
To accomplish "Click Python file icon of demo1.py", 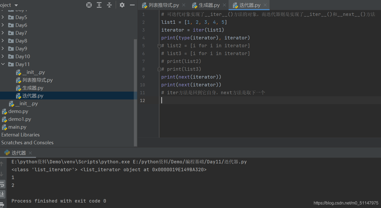I will click(x=4, y=120).
